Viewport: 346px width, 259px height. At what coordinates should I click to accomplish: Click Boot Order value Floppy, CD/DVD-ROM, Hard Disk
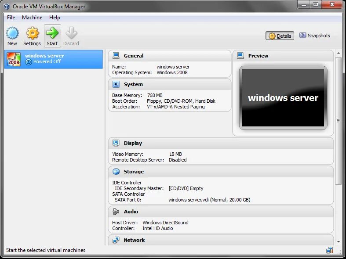click(x=181, y=101)
